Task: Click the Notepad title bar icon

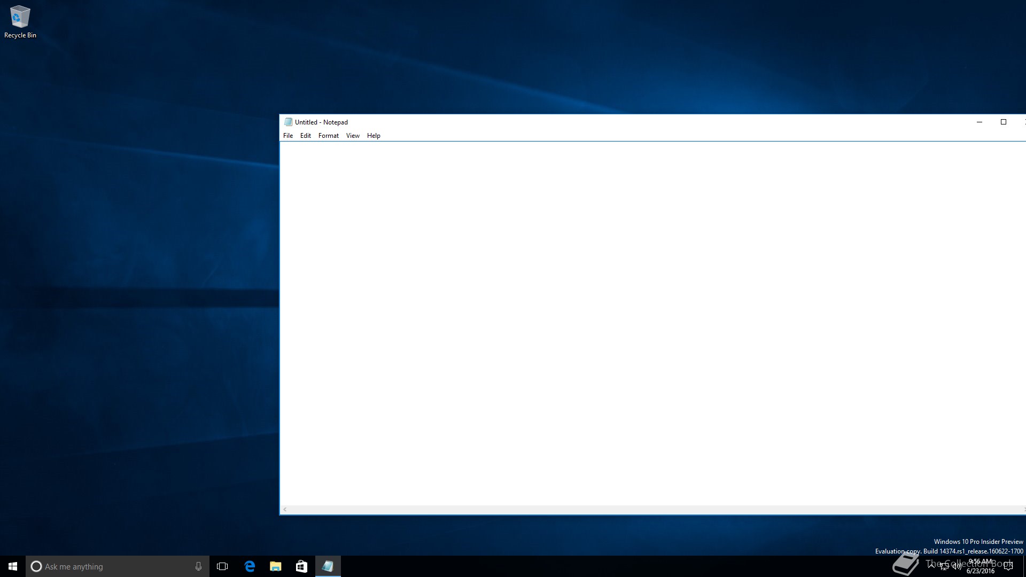Action: pyautogui.click(x=288, y=122)
